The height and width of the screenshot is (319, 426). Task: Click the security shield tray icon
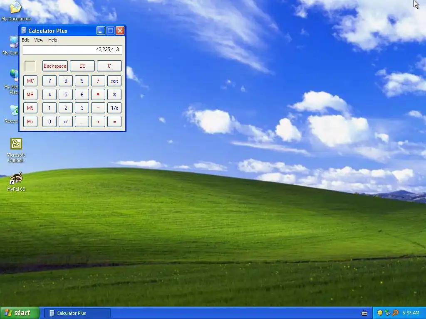(379, 313)
